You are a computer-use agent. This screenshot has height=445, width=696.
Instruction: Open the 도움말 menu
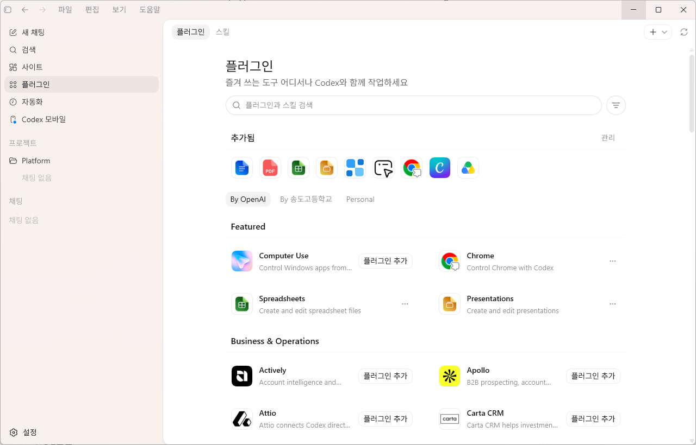tap(150, 10)
